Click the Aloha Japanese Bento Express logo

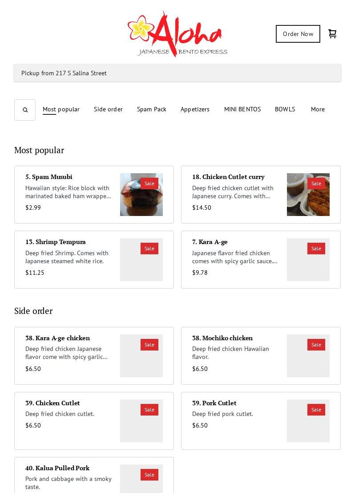point(177,34)
